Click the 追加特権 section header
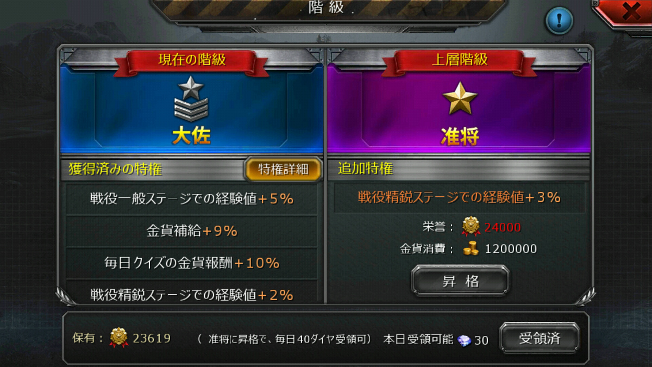652x367 pixels. [x=366, y=169]
